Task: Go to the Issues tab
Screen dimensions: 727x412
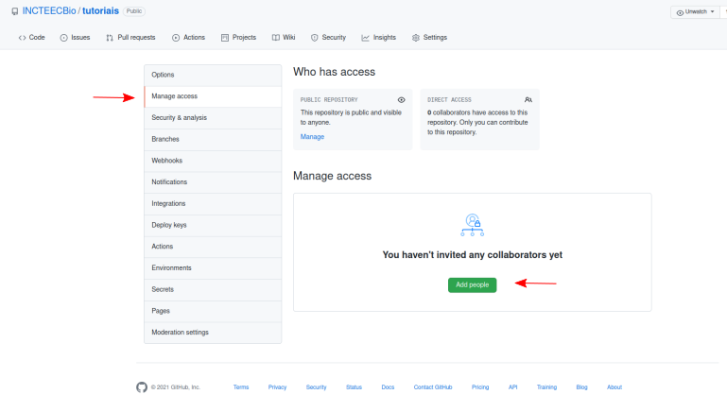Action: coord(75,38)
